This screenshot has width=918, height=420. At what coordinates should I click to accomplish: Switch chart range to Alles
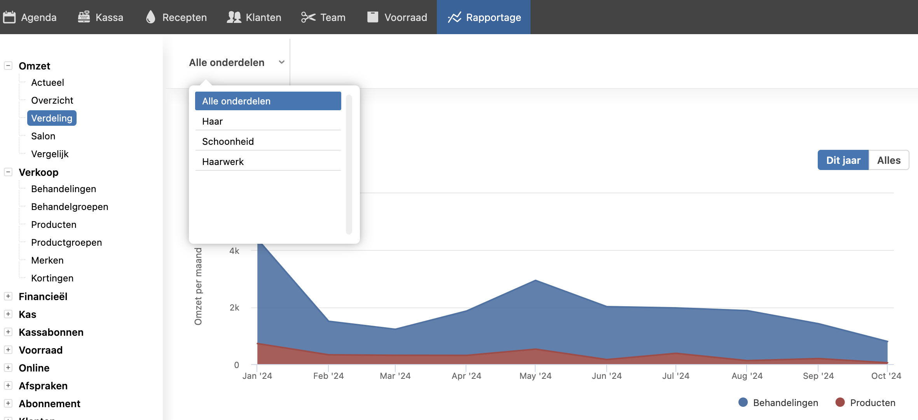point(888,160)
